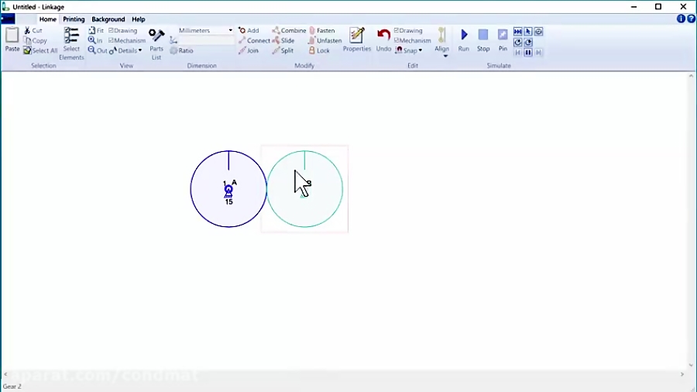Step simulation forward one frame
The width and height of the screenshot is (697, 392).
click(x=538, y=53)
